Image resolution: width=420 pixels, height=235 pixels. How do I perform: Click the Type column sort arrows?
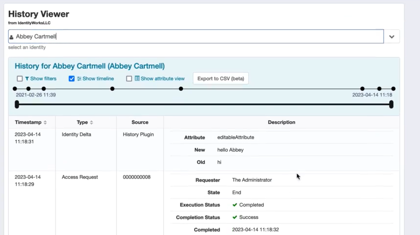pos(91,123)
